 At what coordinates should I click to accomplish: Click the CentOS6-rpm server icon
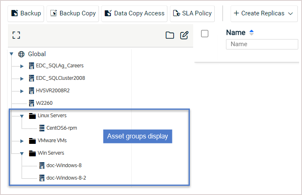pos(42,128)
